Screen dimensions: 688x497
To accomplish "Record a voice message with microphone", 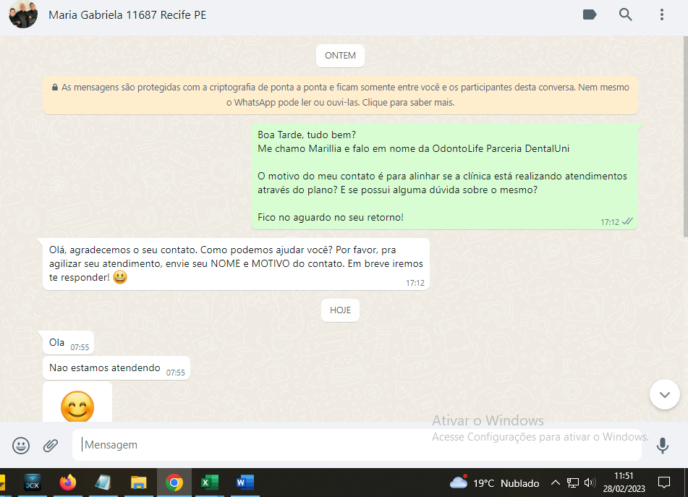I will click(662, 445).
